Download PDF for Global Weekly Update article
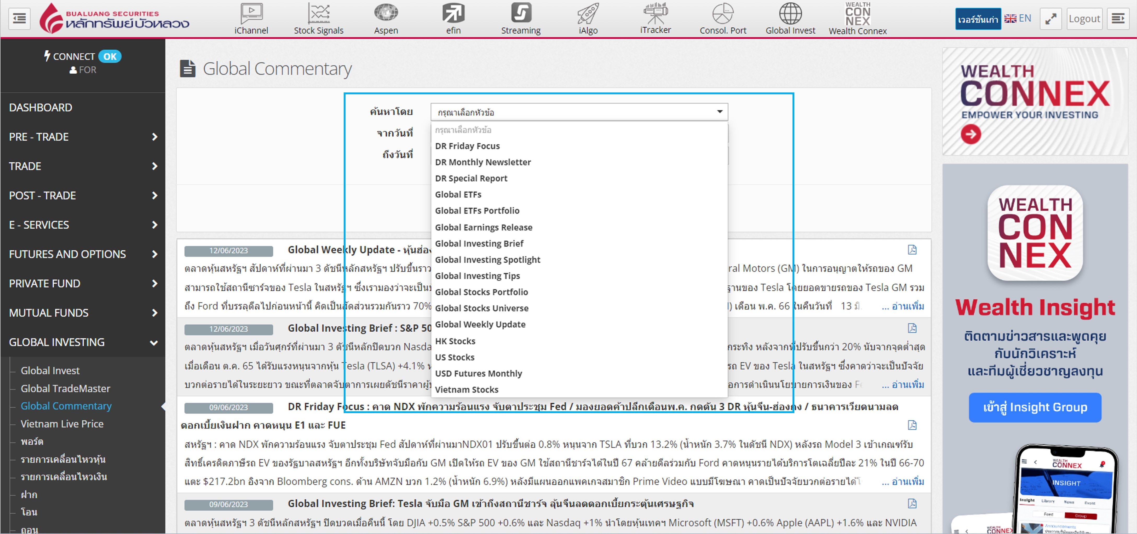Screen dimensions: 1137x534 (912, 250)
